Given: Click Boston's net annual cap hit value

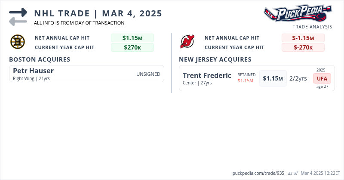Looking at the screenshot, I should pyautogui.click(x=132, y=38).
